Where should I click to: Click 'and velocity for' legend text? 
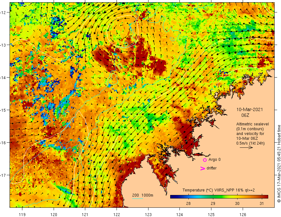pyautogui.click(x=250, y=134)
